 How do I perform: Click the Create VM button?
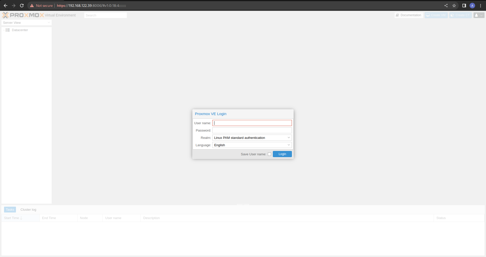pos(436,15)
